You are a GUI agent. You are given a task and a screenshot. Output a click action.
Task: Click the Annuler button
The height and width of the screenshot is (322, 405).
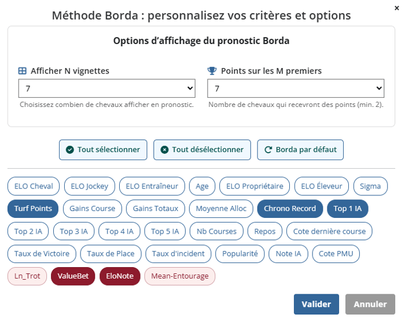click(x=370, y=304)
